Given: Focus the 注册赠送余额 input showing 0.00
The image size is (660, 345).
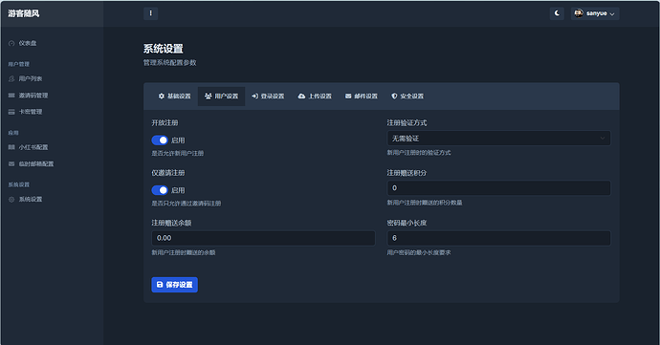Looking at the screenshot, I should [x=263, y=238].
